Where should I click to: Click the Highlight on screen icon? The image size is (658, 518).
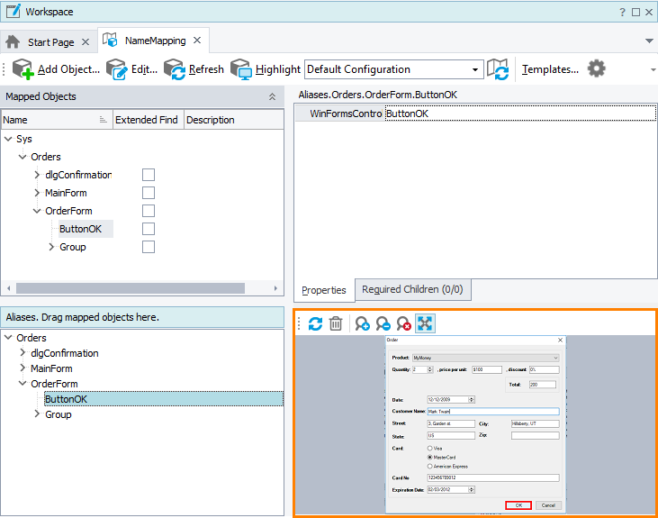click(241, 69)
